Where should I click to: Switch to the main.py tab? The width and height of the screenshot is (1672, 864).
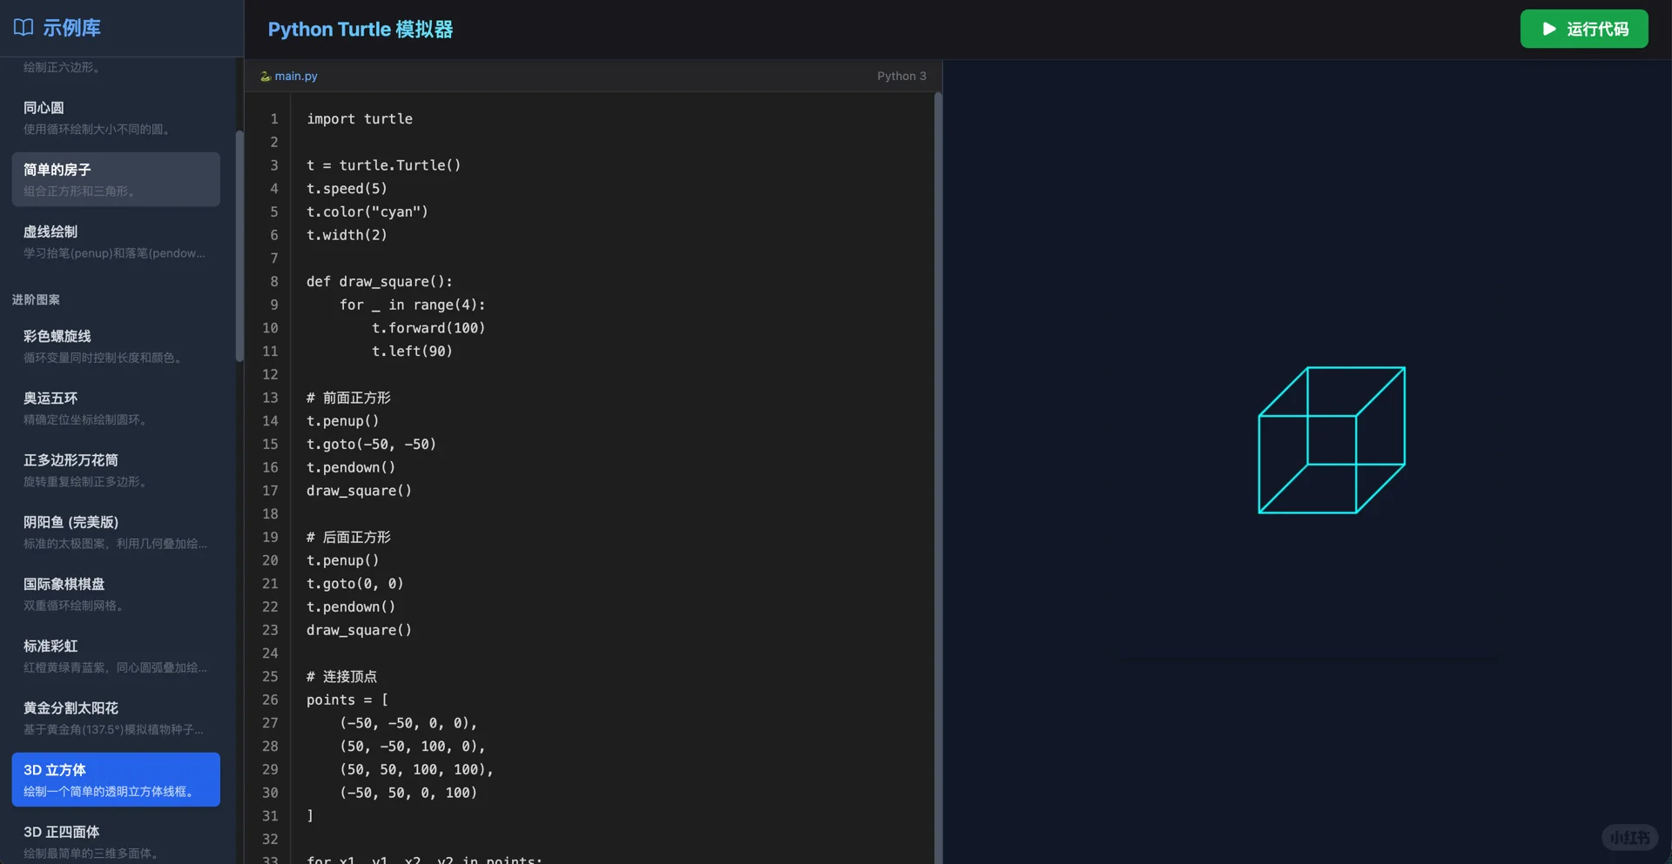coord(296,76)
